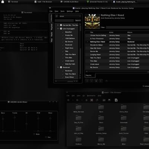Sort playlist by the Artist column
The image size is (149, 149).
(111, 32)
